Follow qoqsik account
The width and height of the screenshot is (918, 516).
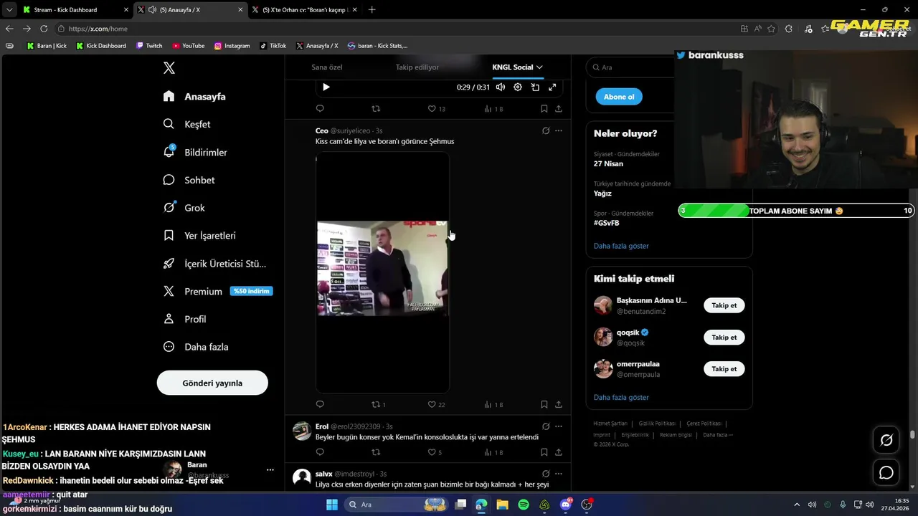724,337
